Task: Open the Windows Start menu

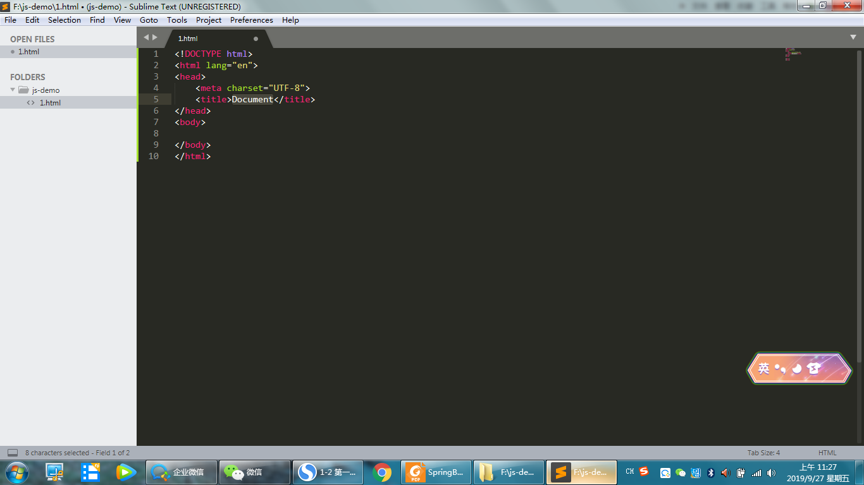Action: (x=16, y=472)
